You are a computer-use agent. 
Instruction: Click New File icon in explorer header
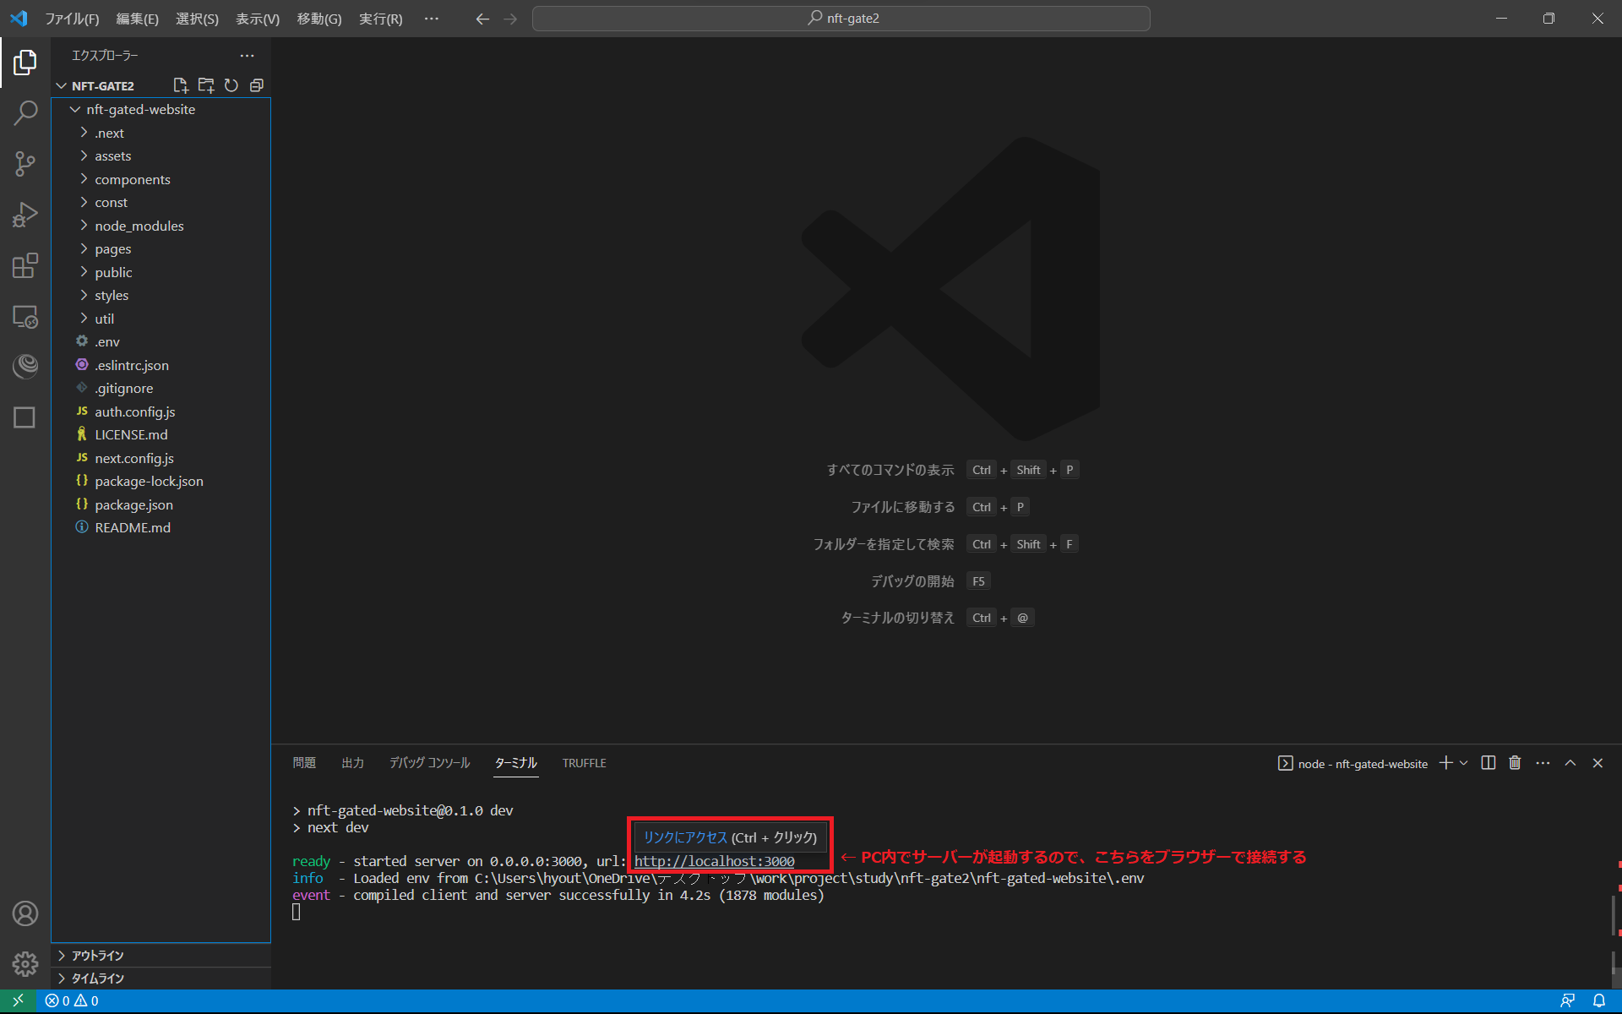[x=180, y=85]
